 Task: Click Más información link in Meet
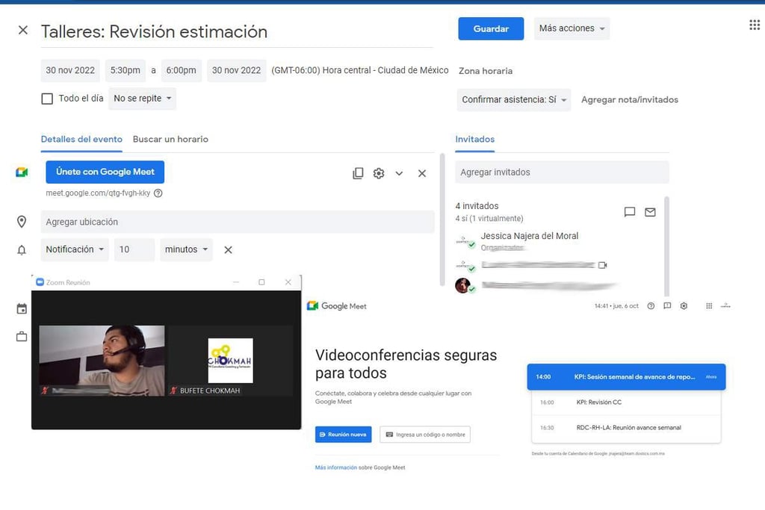tap(336, 467)
